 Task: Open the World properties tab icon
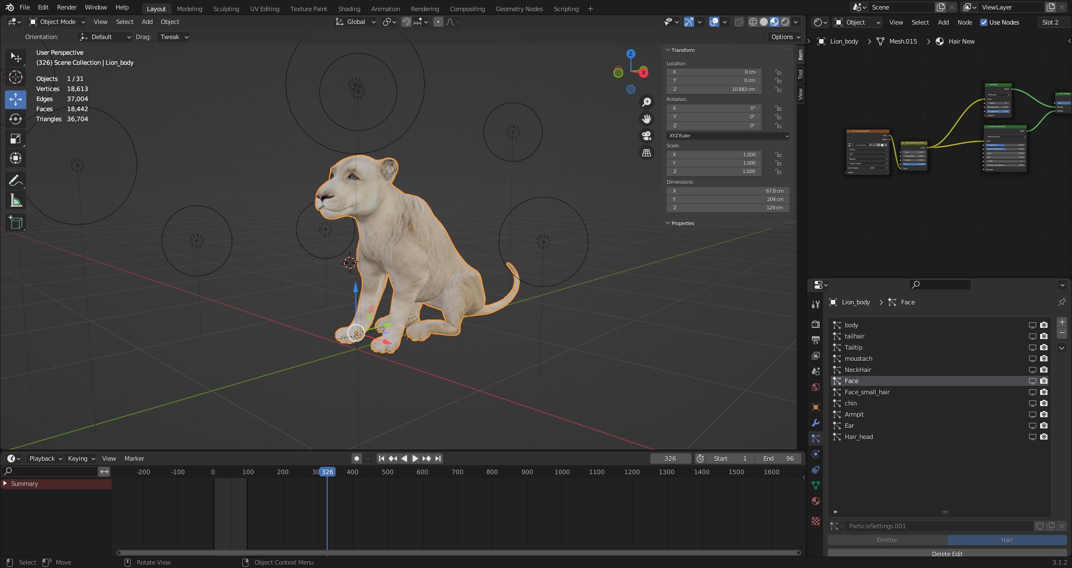point(816,387)
